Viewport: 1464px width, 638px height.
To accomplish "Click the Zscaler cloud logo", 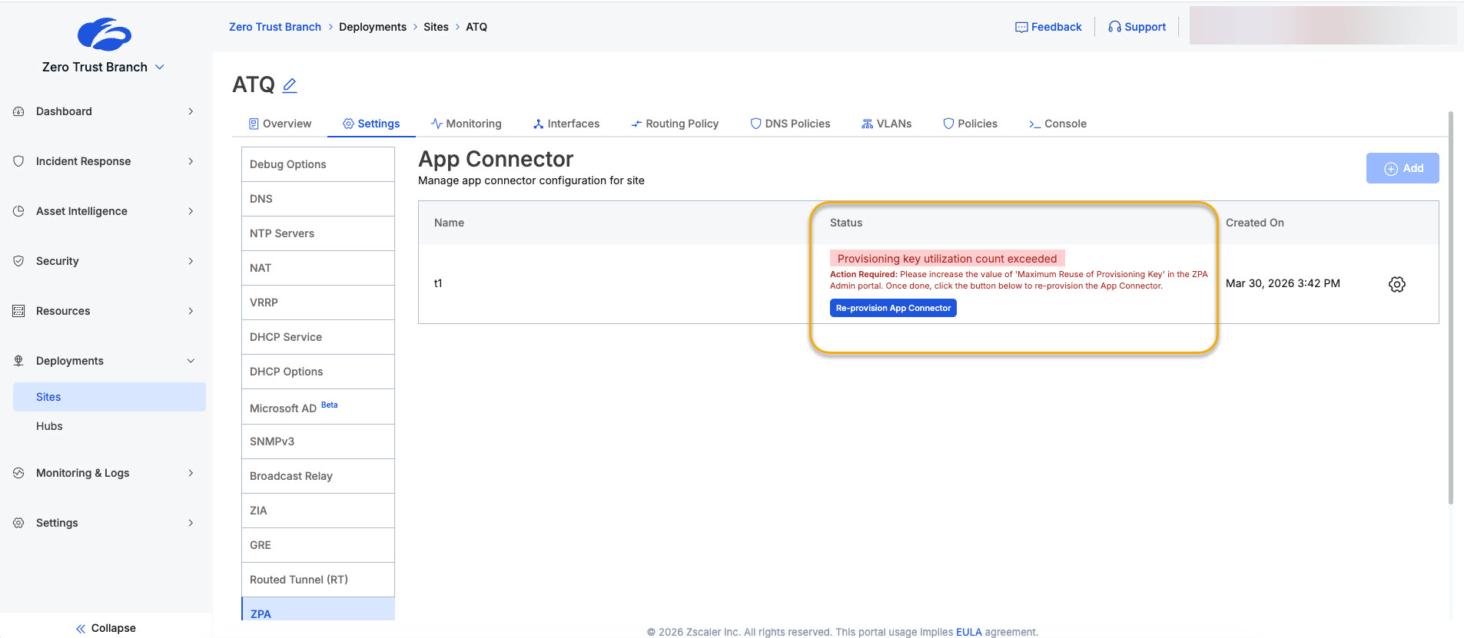I will [105, 35].
